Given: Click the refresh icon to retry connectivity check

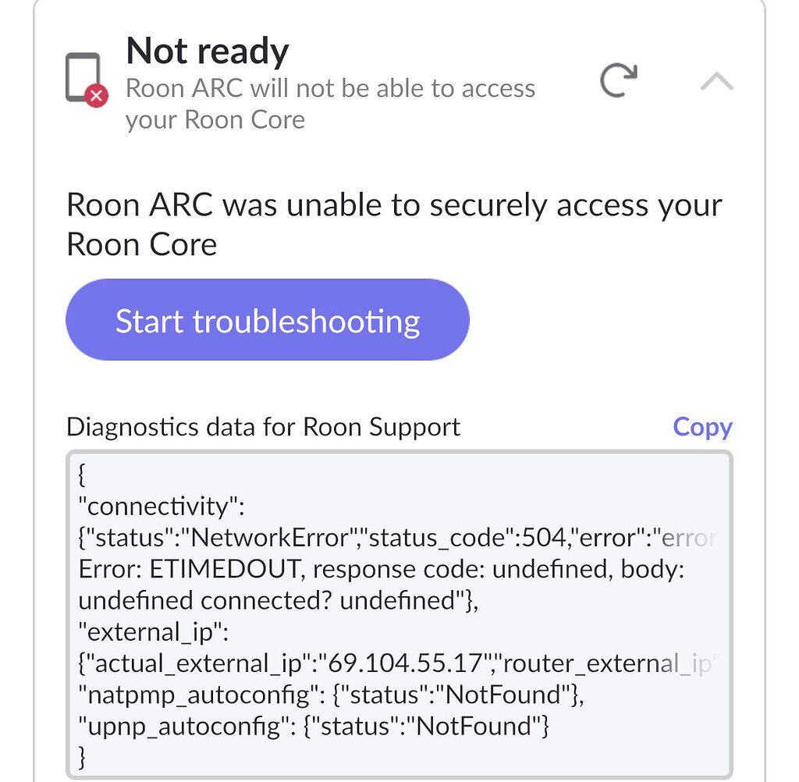Looking at the screenshot, I should click(x=619, y=80).
